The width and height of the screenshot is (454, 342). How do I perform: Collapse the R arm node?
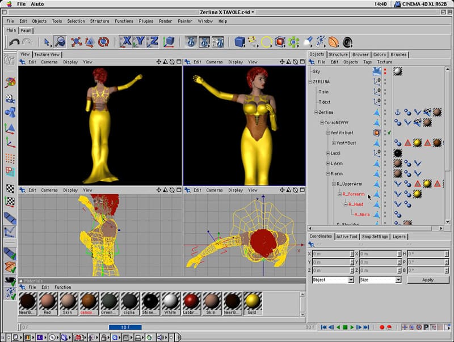[328, 174]
